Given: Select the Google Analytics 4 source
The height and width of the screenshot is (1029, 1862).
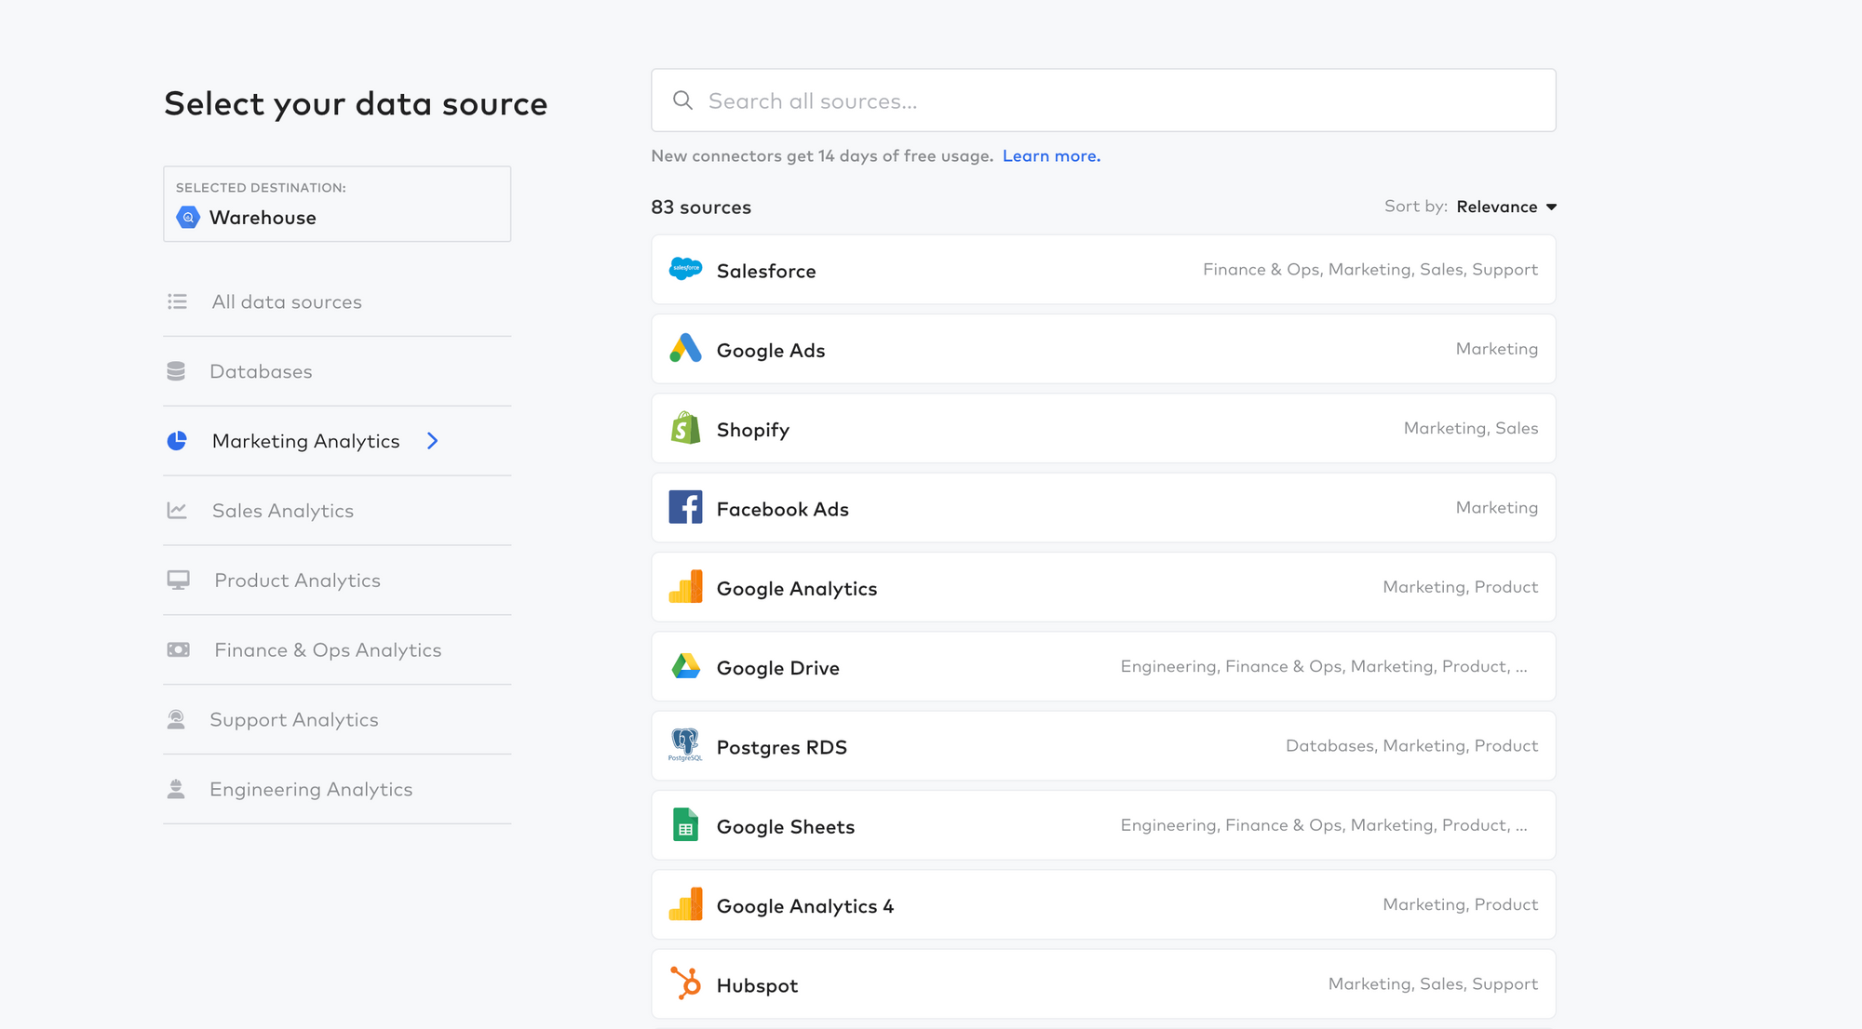Looking at the screenshot, I should click(1103, 904).
